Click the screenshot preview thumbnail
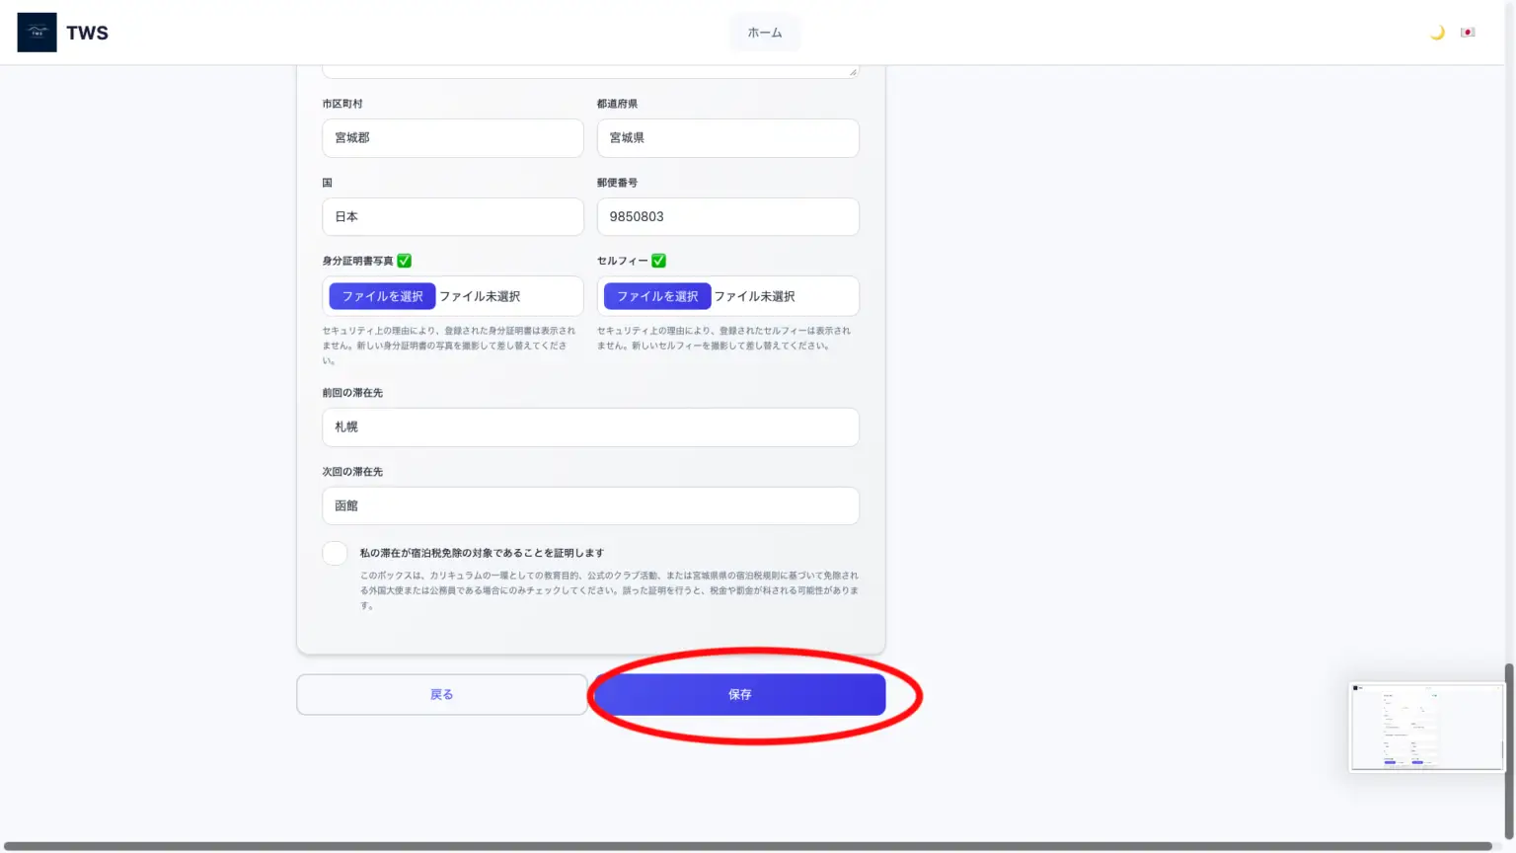Viewport: 1516px width, 853px height. tap(1426, 727)
